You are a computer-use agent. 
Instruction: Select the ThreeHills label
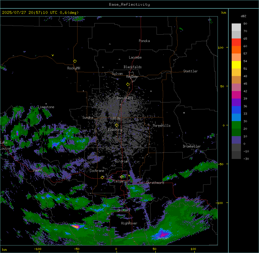pos(161,126)
